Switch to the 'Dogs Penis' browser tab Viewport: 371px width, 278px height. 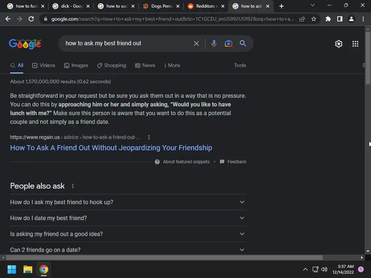(x=158, y=6)
